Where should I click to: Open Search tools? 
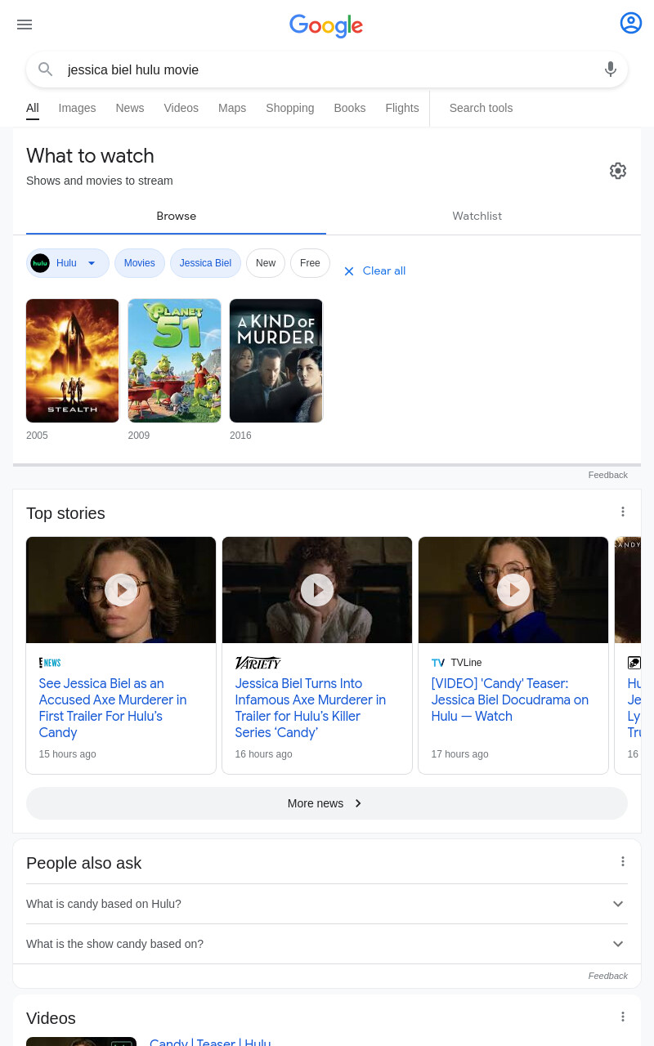(481, 108)
